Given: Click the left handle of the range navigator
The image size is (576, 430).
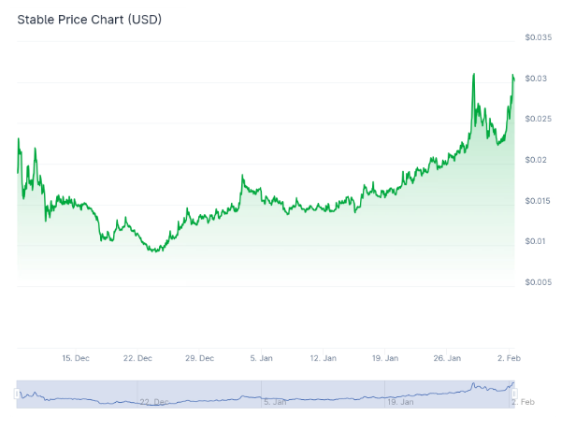Looking at the screenshot, I should [17, 394].
